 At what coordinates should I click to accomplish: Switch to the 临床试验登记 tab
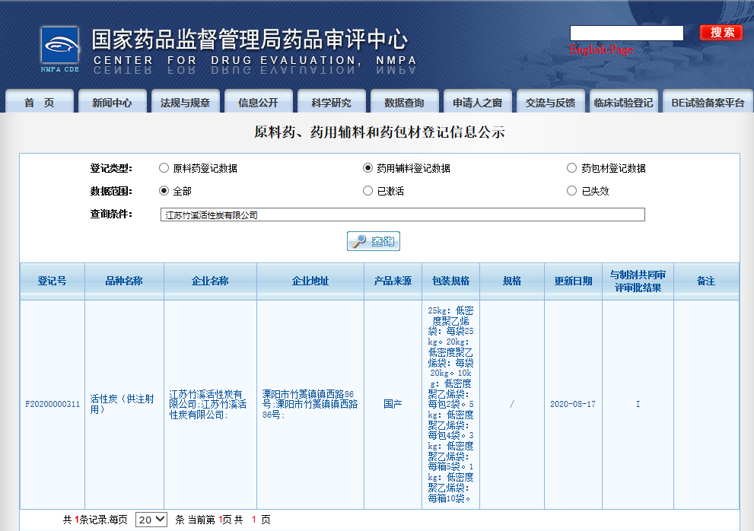click(623, 103)
